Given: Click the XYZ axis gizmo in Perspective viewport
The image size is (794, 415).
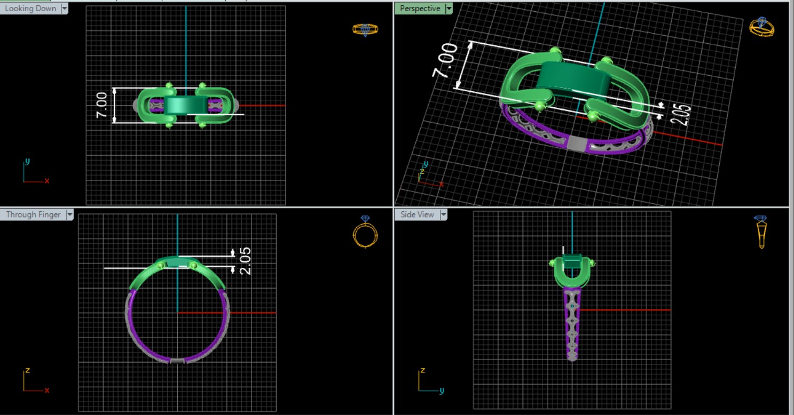Looking at the screenshot, I should 428,174.
